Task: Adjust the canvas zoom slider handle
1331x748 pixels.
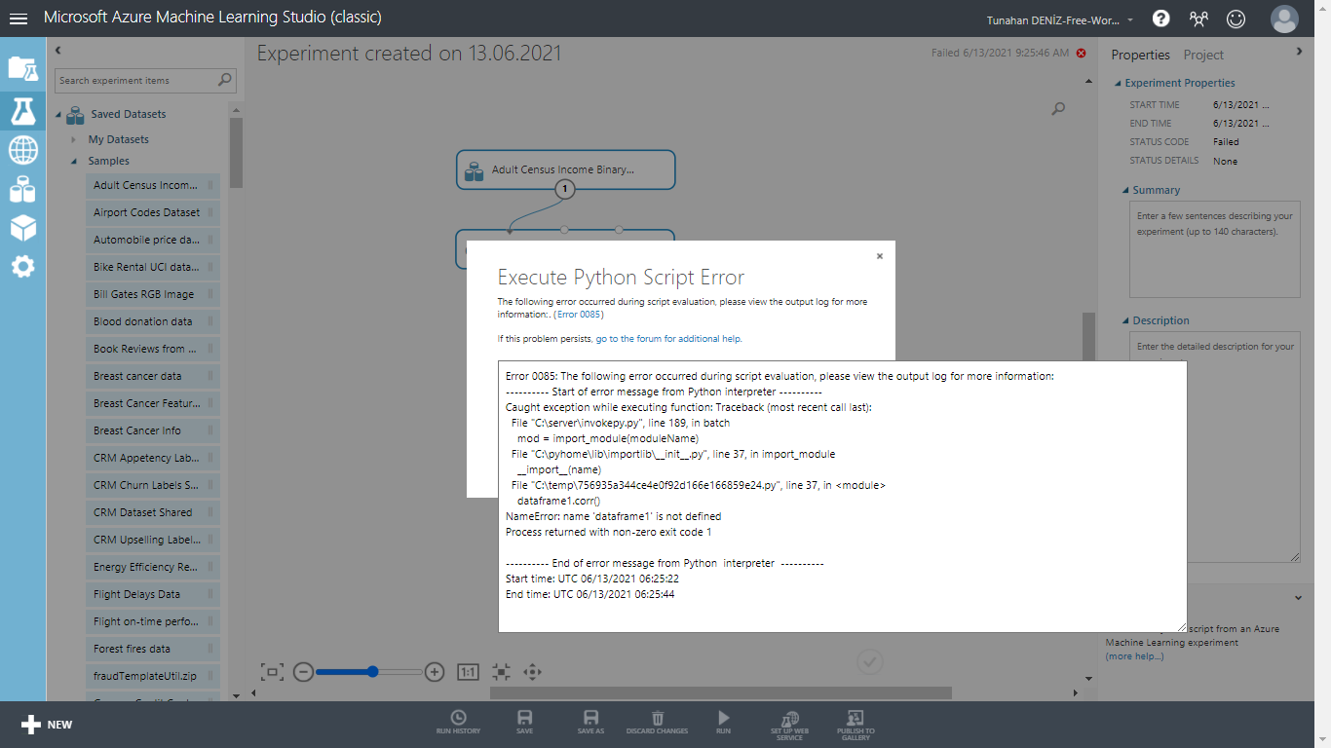Action: pos(372,671)
